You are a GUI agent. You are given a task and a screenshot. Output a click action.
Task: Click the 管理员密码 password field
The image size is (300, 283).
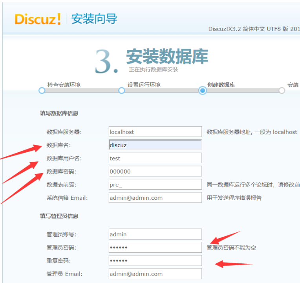(x=155, y=247)
